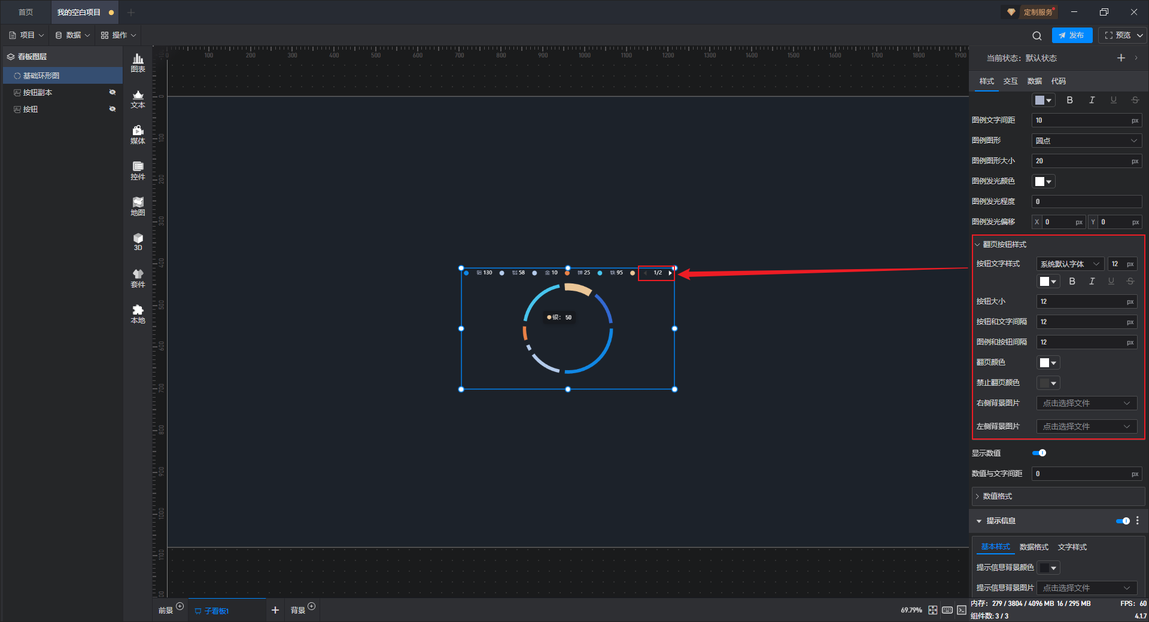This screenshot has height=622, width=1149.
Task: Click the 按钮大小 input field
Action: pyautogui.click(x=1087, y=301)
